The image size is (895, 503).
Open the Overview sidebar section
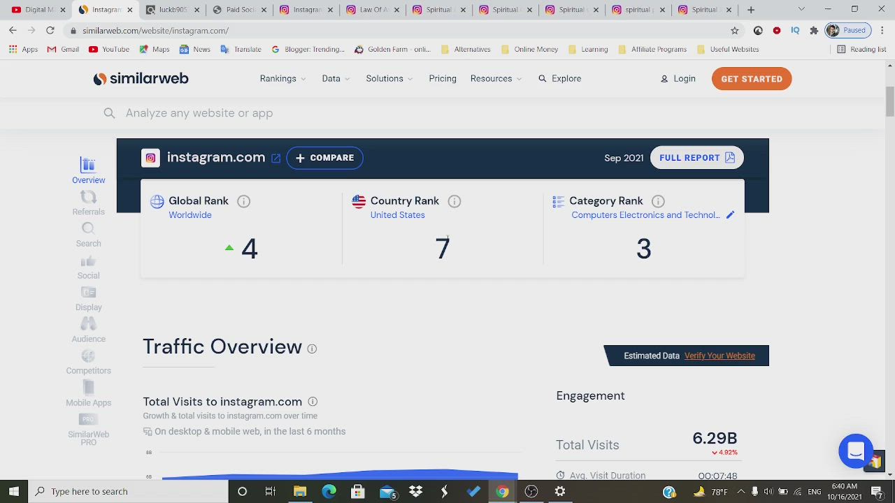point(88,170)
